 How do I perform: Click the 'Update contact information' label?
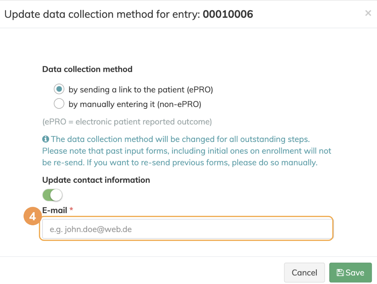click(96, 180)
